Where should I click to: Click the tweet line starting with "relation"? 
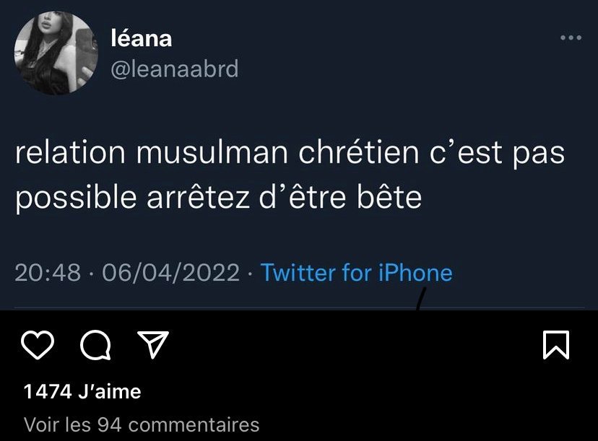[x=290, y=154]
